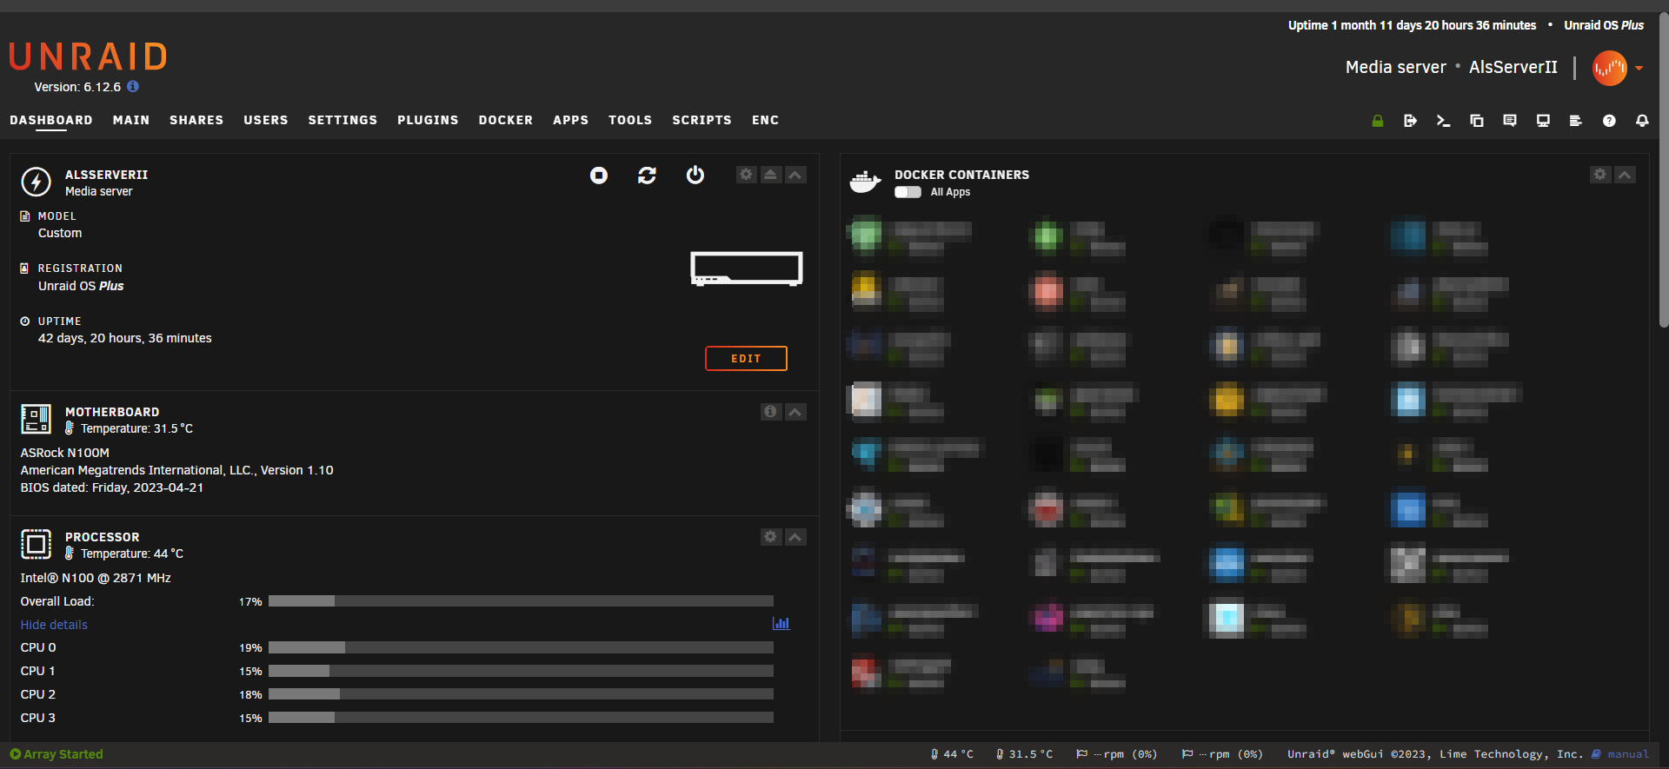This screenshot has height=769, width=1669.
Task: Click the CPU 3 label
Action: coord(38,718)
